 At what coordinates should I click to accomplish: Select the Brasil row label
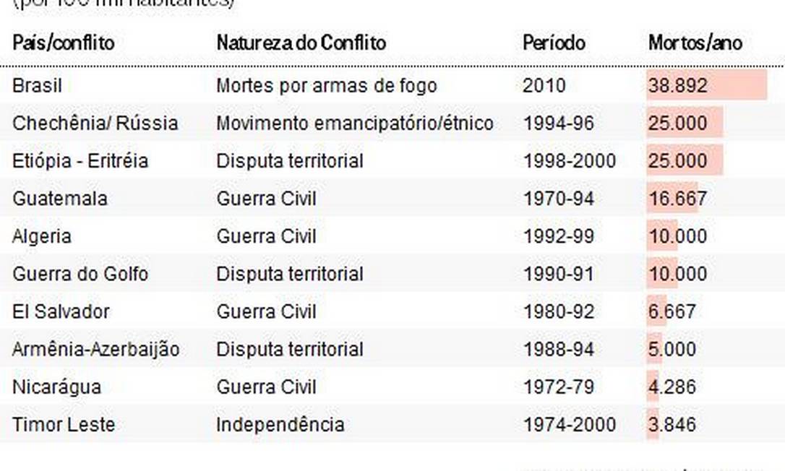[x=38, y=86]
